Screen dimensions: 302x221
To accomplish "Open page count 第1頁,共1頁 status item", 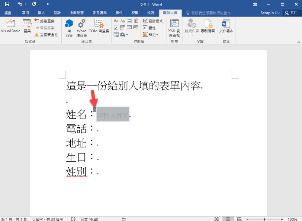I will tap(14, 219).
